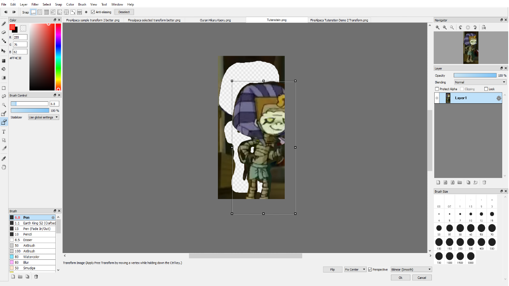The width and height of the screenshot is (509, 286).
Task: Confirm the transform with Ok
Action: point(401,278)
